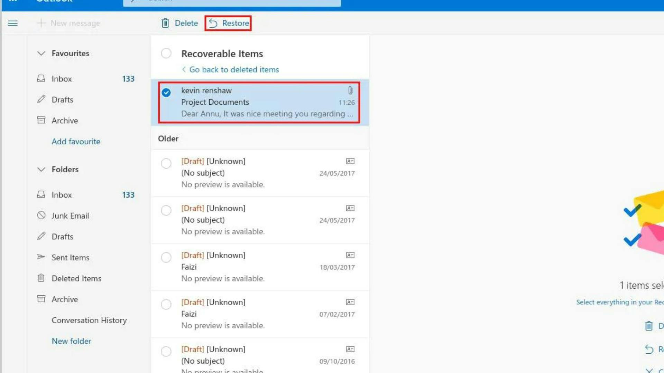Image resolution: width=664 pixels, height=373 pixels.
Task: Open the hamburger menu icon
Action: tap(12, 23)
